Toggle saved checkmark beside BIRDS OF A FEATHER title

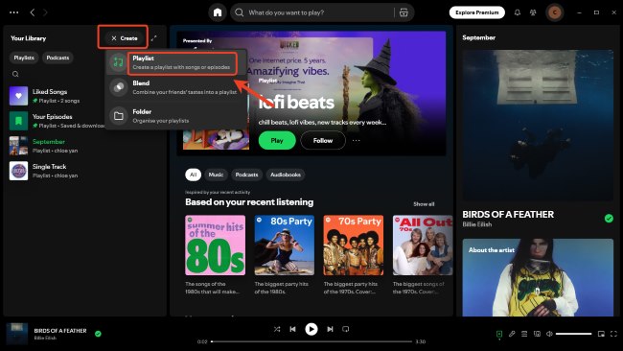609,219
